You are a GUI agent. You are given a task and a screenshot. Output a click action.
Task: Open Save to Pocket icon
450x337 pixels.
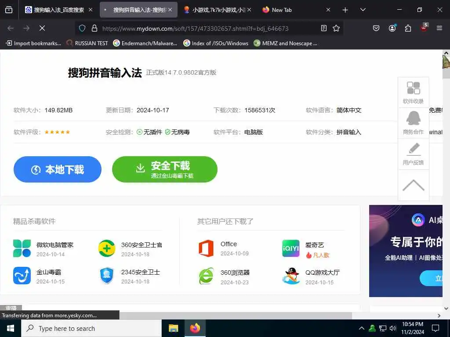[376, 28]
